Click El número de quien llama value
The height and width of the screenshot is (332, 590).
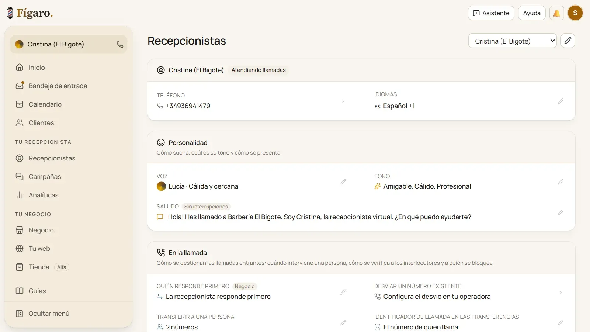(421, 327)
